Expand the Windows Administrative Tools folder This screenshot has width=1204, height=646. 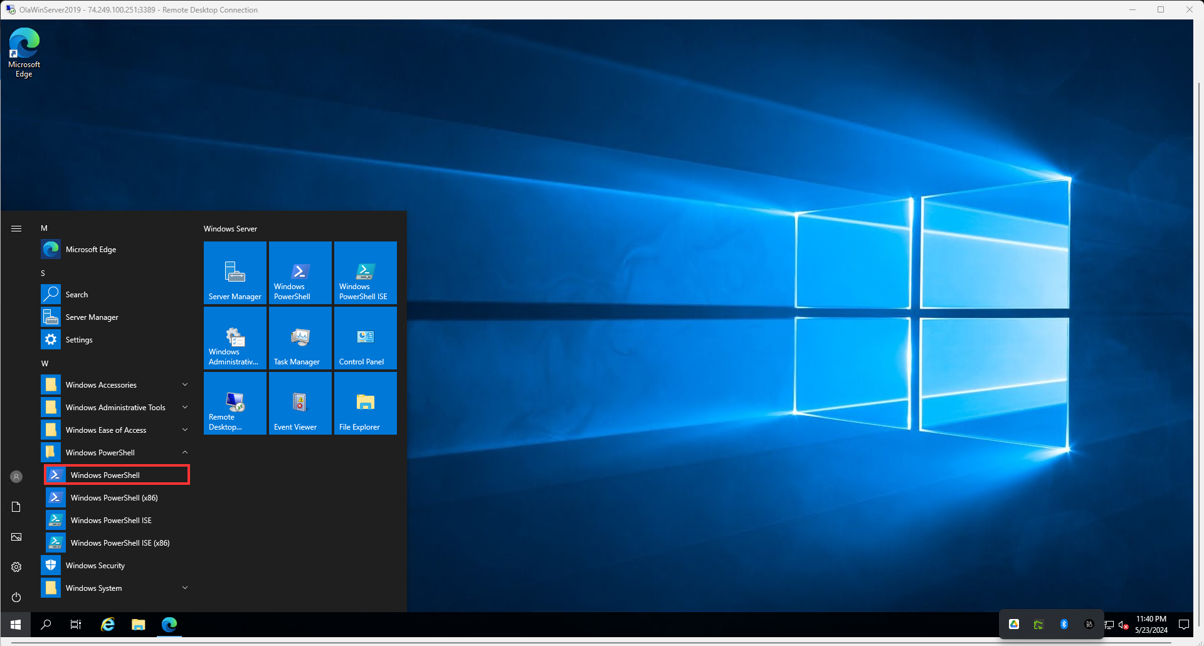click(116, 408)
